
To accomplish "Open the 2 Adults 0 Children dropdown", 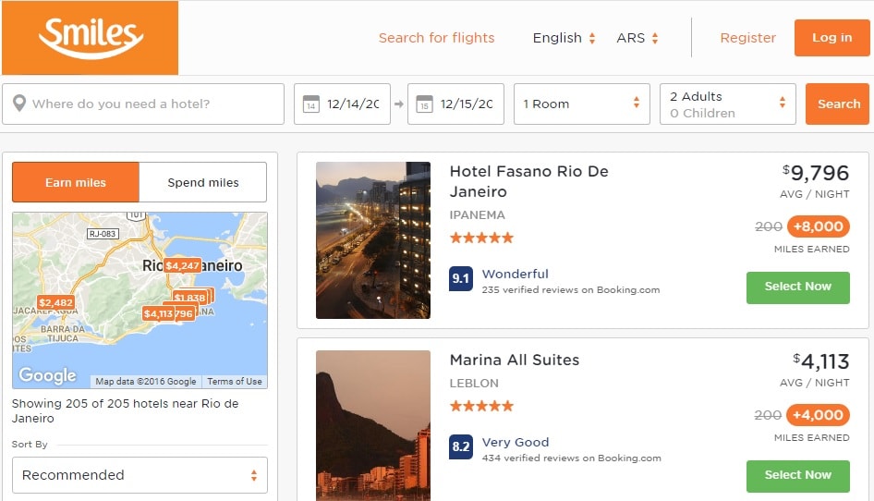I will click(x=727, y=104).
